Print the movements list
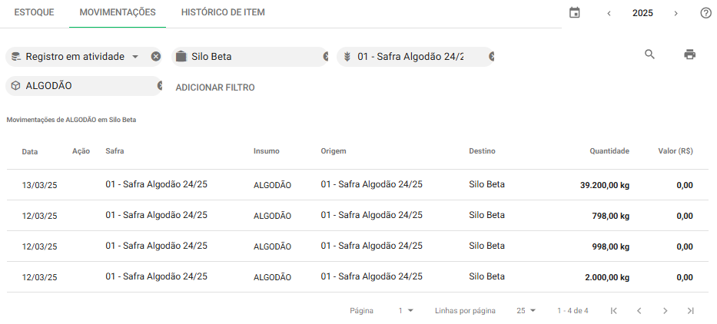 coord(689,54)
